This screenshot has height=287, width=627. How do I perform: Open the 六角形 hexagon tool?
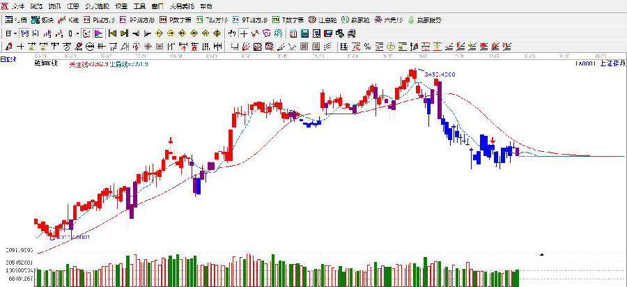pyautogui.click(x=390, y=20)
